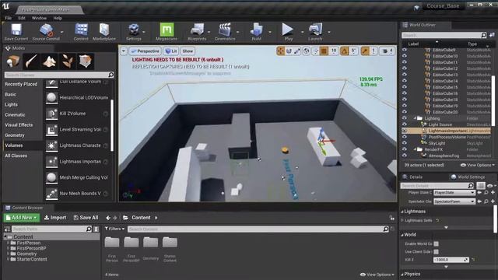Click the Save All button
The width and height of the screenshot is (498, 280).
[86, 218]
